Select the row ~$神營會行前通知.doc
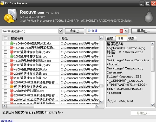The height and width of the screenshot is (122, 156). 51,91
